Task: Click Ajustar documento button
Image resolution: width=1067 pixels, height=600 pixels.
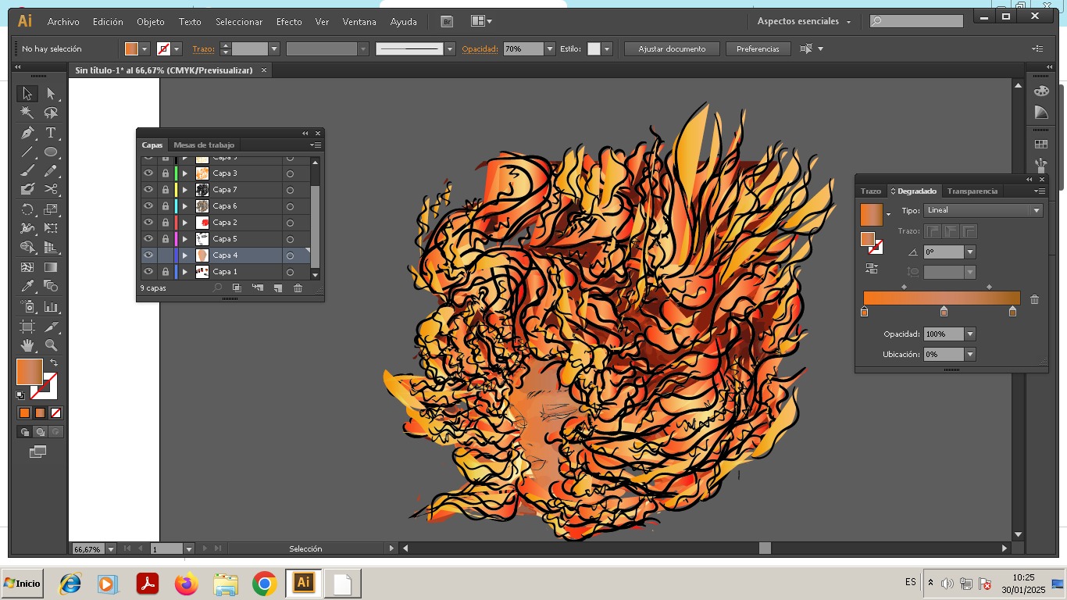Action: [672, 48]
